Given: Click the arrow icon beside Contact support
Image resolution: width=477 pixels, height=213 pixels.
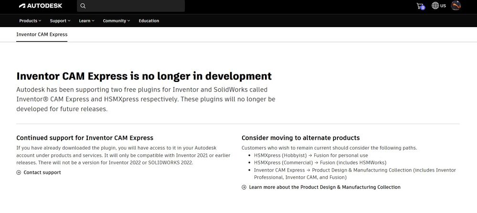Looking at the screenshot, I should pyautogui.click(x=19, y=172).
